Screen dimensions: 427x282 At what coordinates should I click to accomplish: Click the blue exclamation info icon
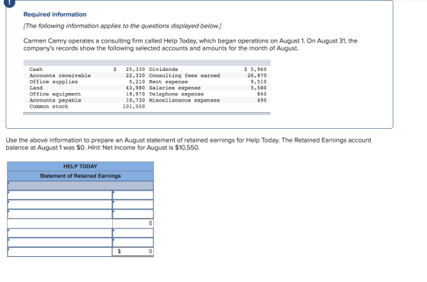(x=9, y=3)
